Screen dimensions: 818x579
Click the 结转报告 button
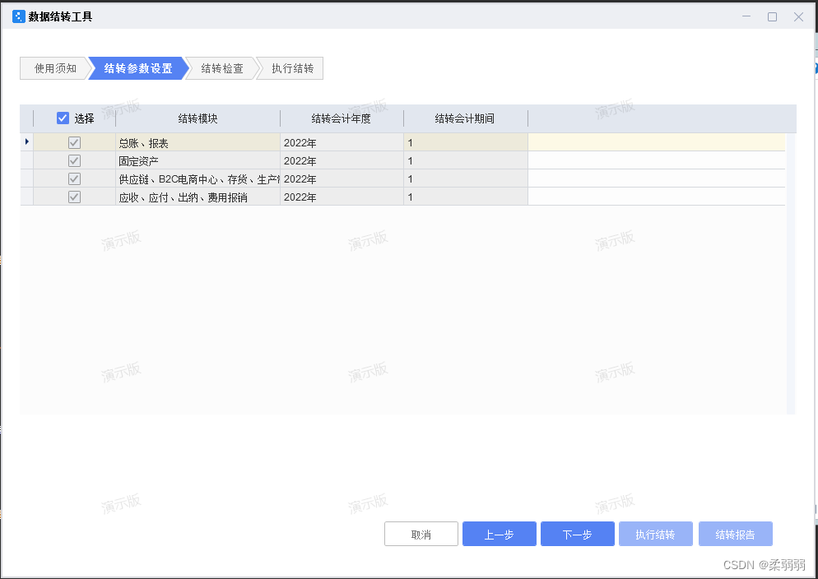click(735, 533)
